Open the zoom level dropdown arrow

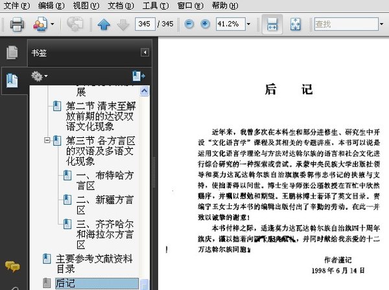coord(248,24)
